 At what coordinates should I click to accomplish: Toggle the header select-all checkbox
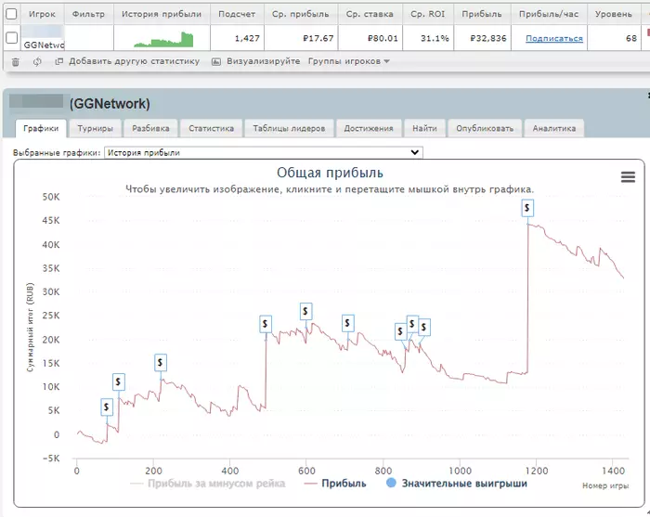(11, 14)
